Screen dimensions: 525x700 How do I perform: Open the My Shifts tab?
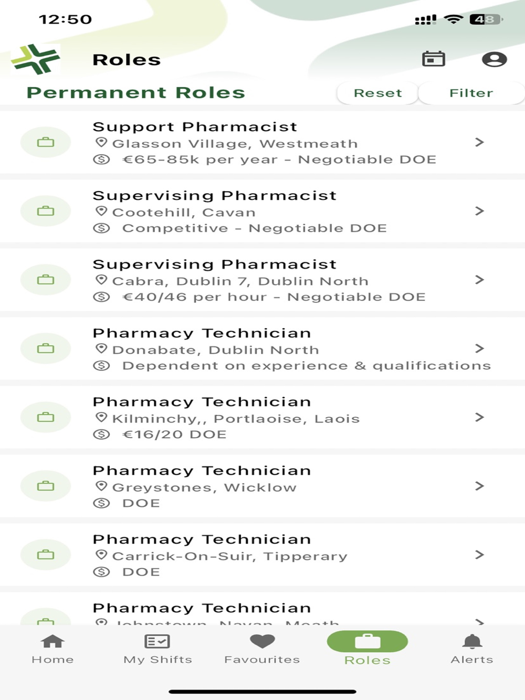(x=157, y=649)
